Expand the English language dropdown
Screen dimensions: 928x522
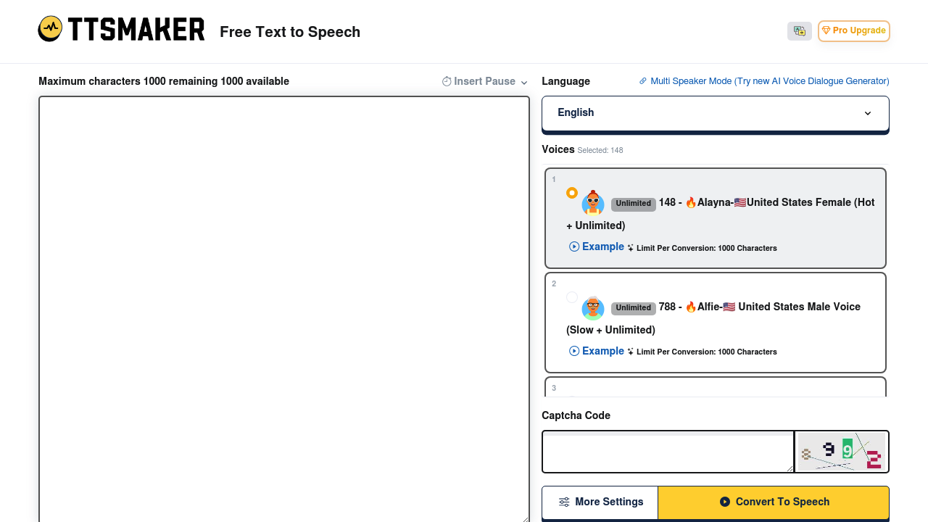coord(715,113)
